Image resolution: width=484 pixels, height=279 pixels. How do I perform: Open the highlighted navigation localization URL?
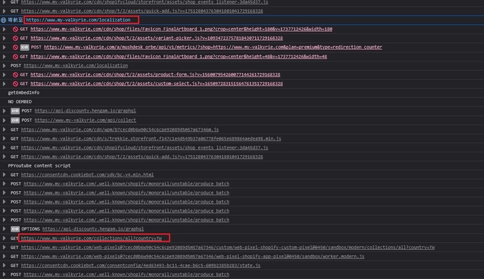coord(78,20)
